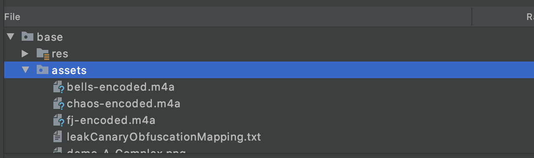Select the res folder label
Viewport: 534px width, 158px height.
pos(60,54)
